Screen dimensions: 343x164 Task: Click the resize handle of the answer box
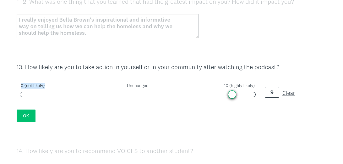(197, 36)
